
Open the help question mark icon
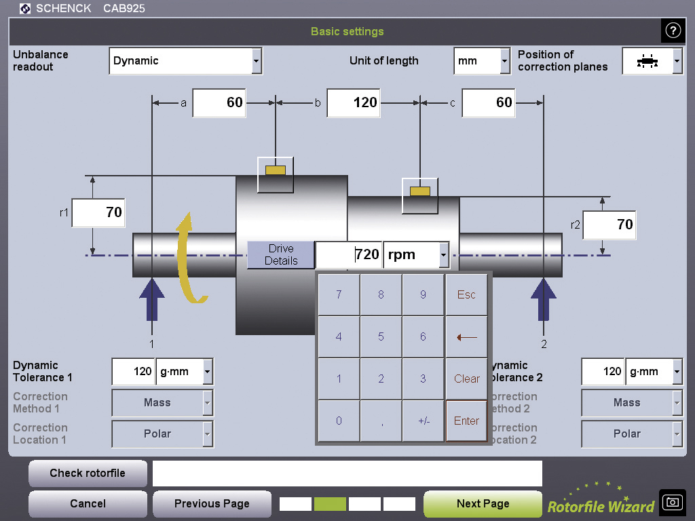click(x=672, y=31)
